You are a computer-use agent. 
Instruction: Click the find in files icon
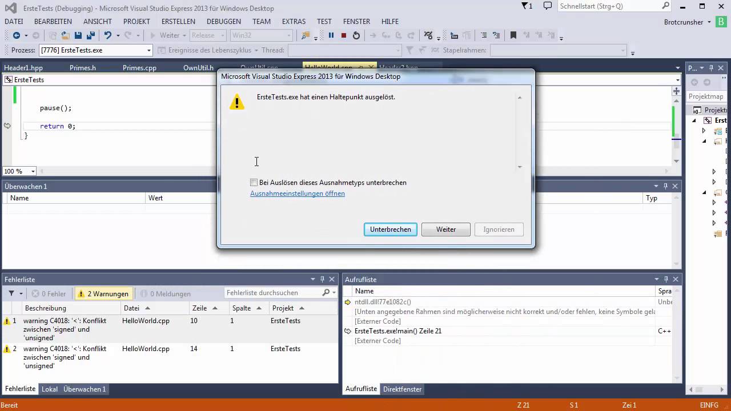307,35
